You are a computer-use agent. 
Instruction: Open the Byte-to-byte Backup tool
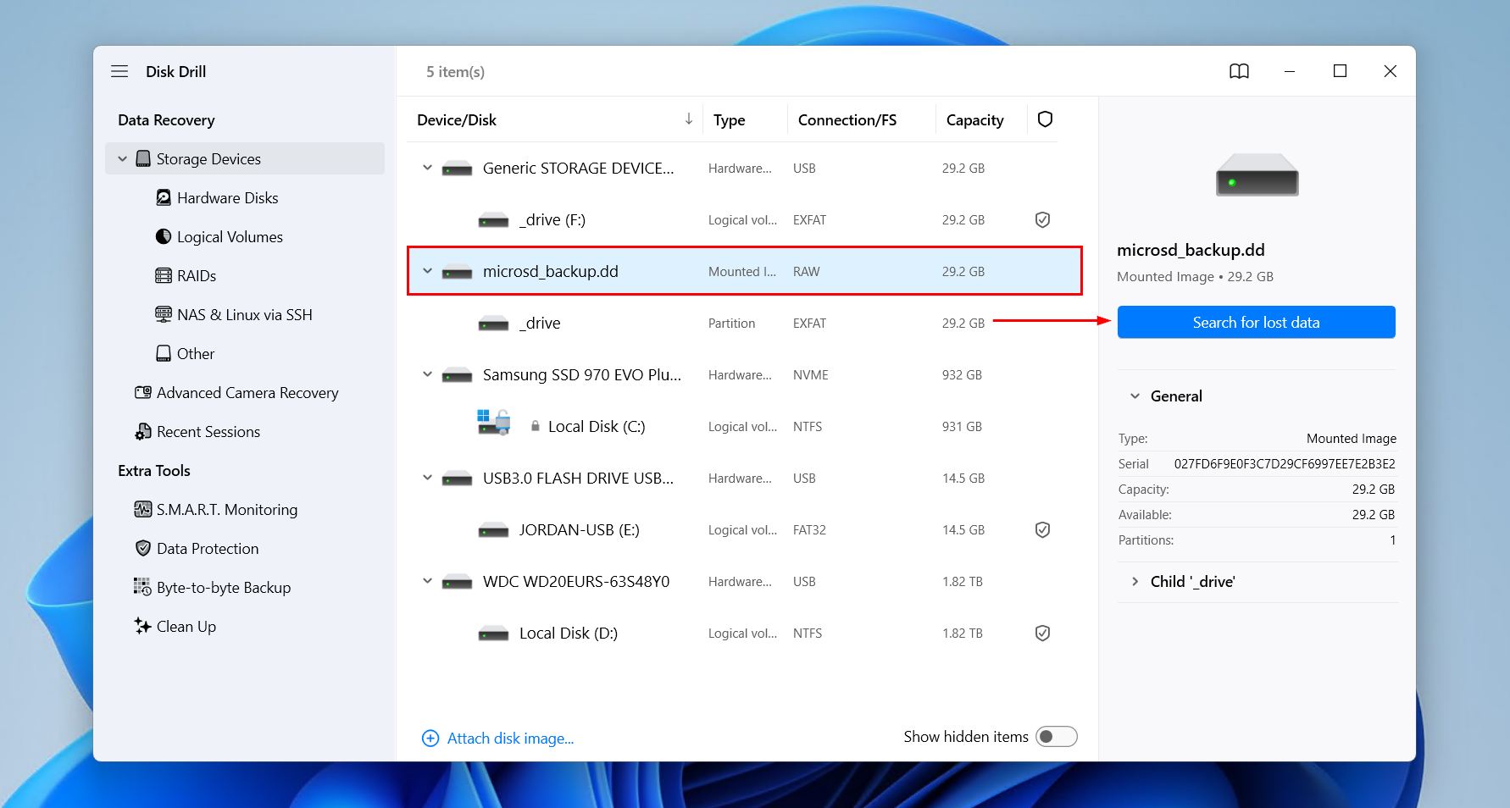point(223,587)
